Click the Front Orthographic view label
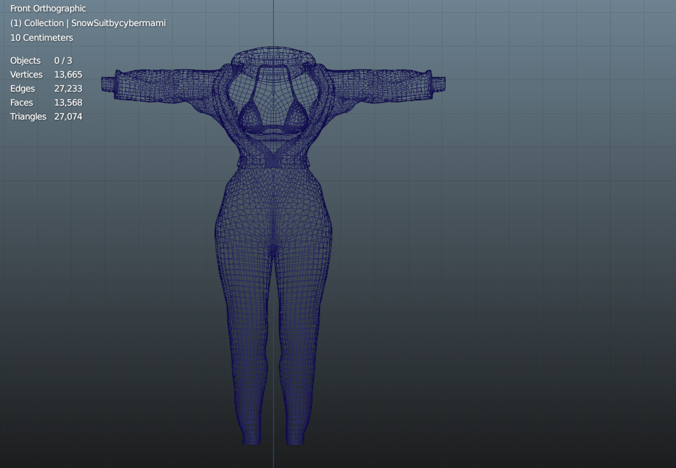This screenshot has height=468, width=676. click(x=48, y=9)
